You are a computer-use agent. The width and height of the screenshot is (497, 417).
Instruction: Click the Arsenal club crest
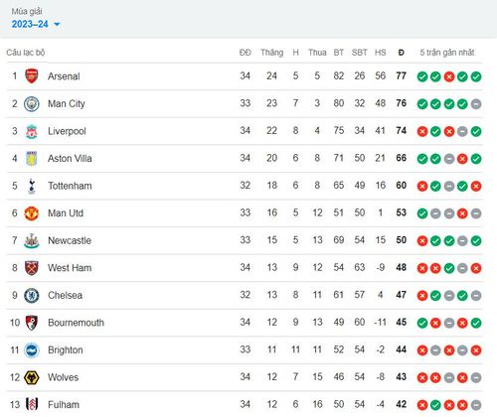click(x=32, y=76)
